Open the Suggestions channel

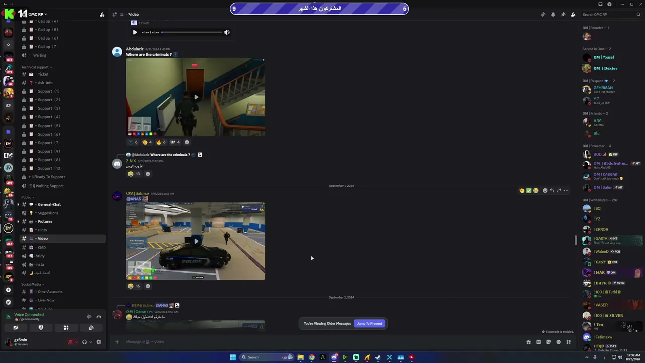62,213
